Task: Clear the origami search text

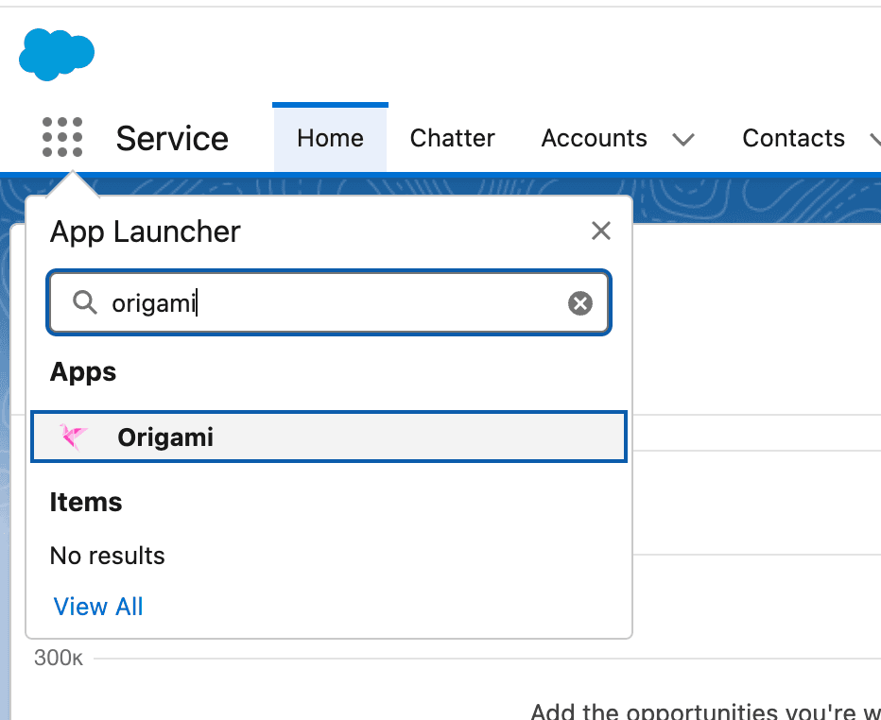Action: tap(579, 303)
